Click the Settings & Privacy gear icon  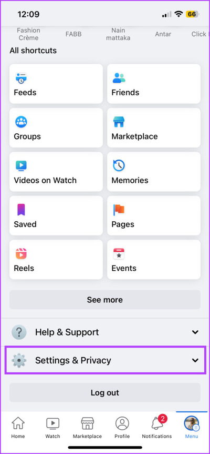19,360
